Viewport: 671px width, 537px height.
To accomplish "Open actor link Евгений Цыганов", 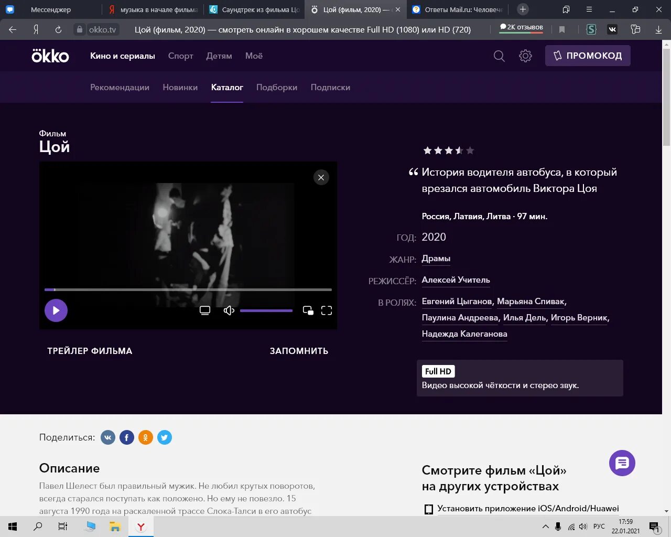I will pyautogui.click(x=457, y=302).
